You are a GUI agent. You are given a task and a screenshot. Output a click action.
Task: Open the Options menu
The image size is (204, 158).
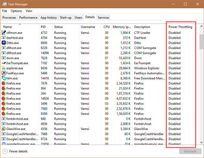point(16,11)
